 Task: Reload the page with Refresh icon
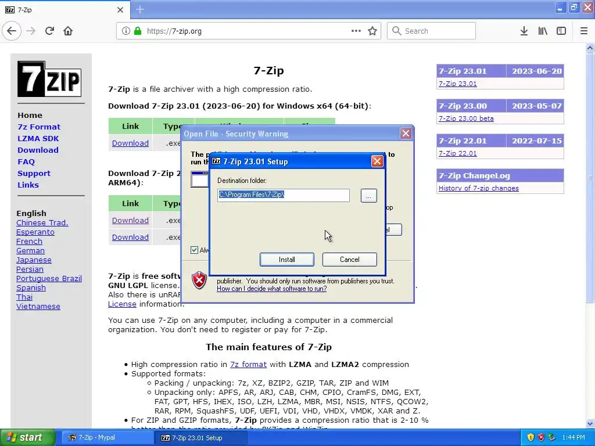tap(49, 31)
